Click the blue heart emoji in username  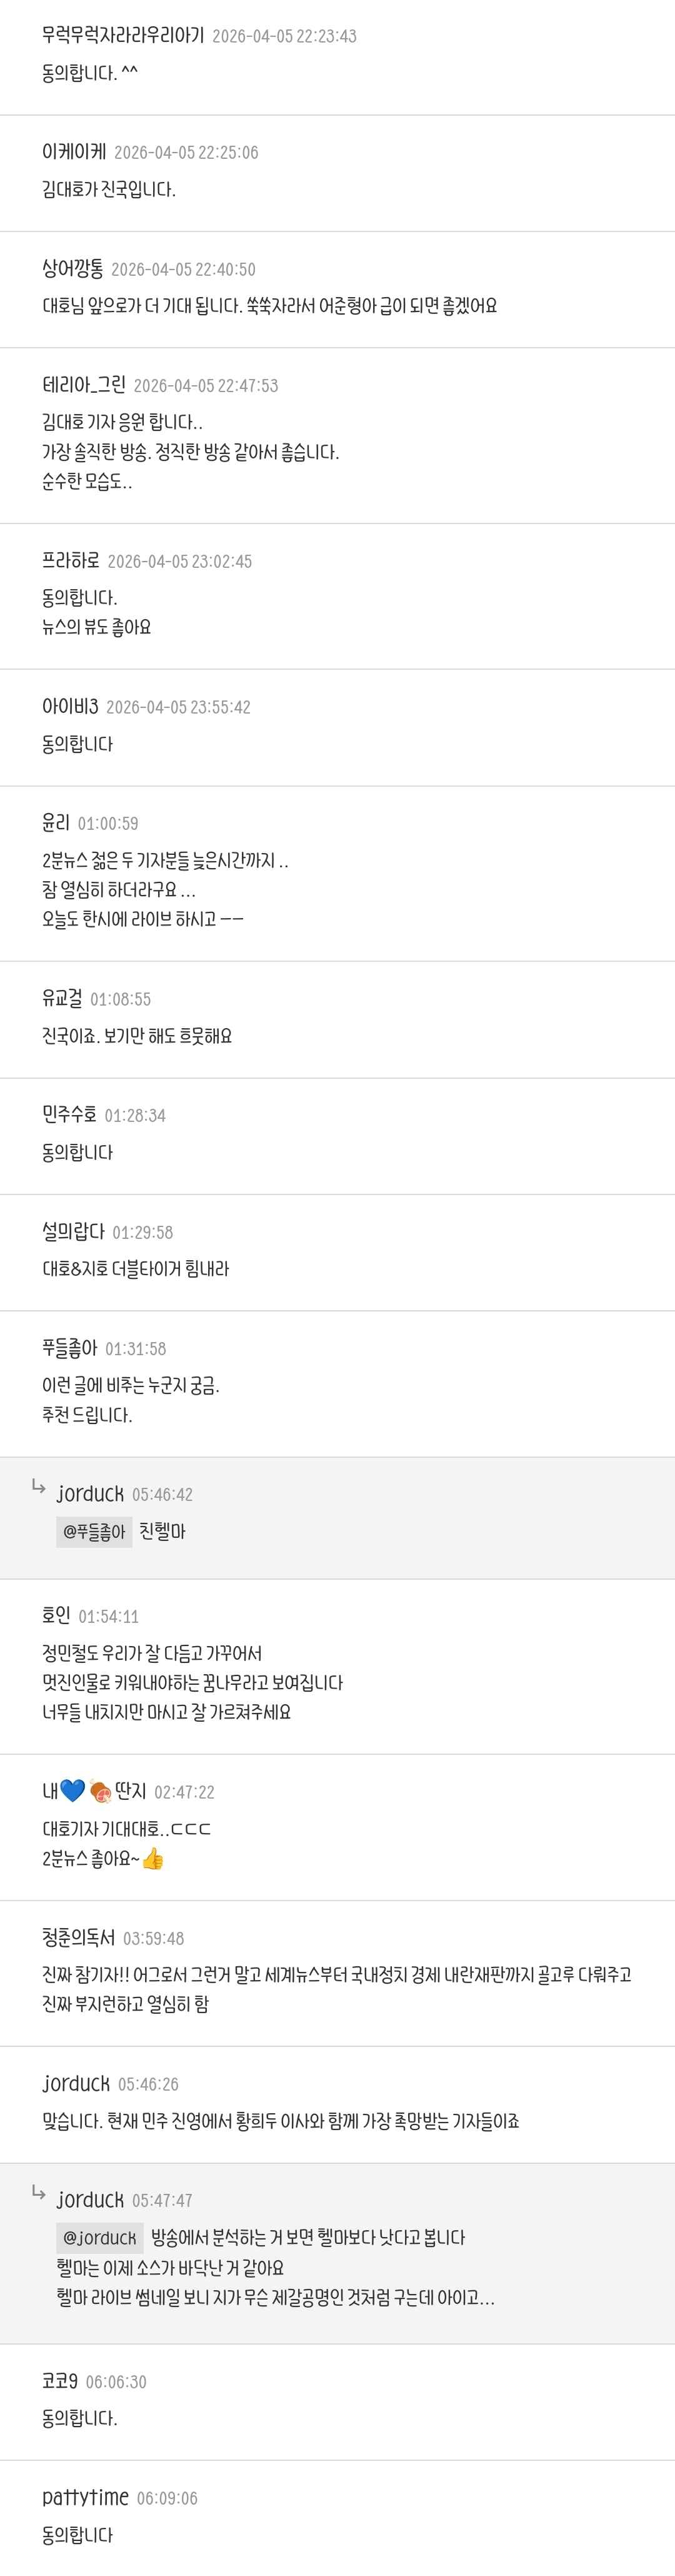72,1790
